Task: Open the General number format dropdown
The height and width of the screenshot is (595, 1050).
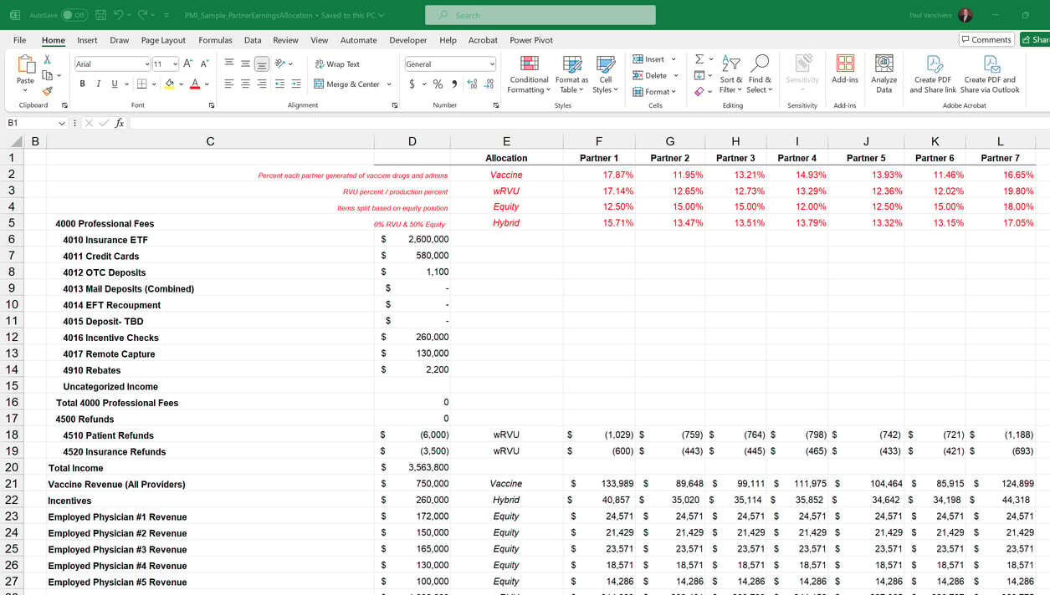Action: coord(450,64)
